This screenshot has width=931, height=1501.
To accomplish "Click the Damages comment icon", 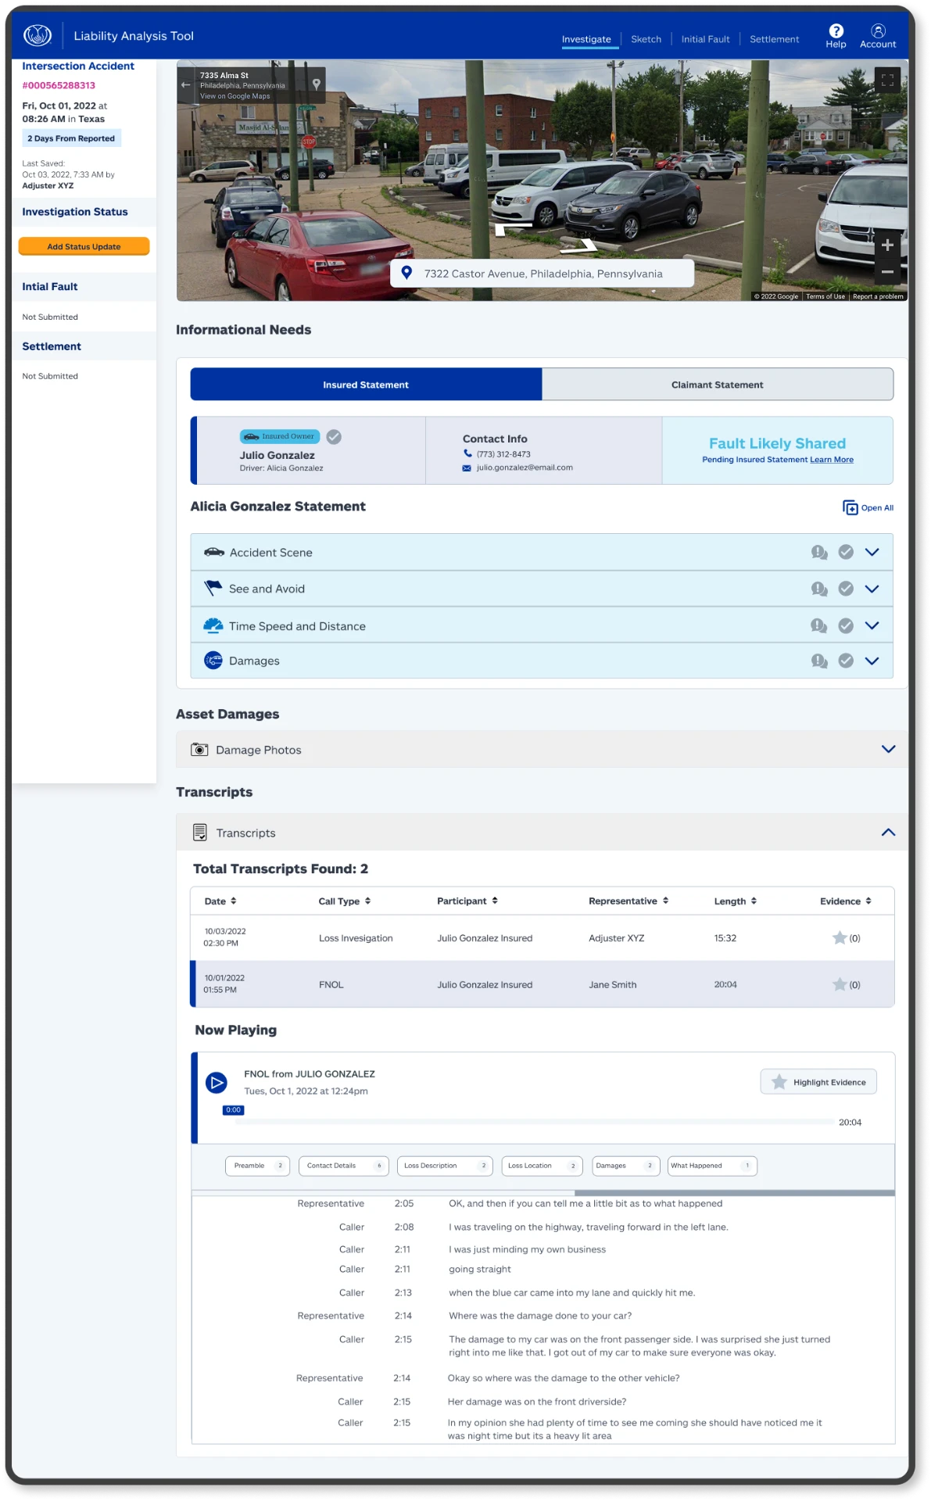I will (819, 661).
